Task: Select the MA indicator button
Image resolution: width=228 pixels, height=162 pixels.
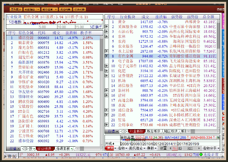Action: click(x=175, y=148)
